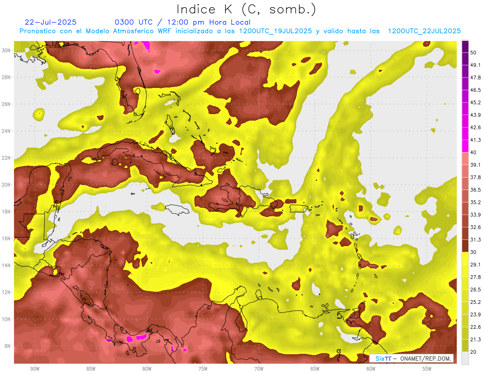Click the magenta swatch between 40 and 41.3

pos(465,146)
